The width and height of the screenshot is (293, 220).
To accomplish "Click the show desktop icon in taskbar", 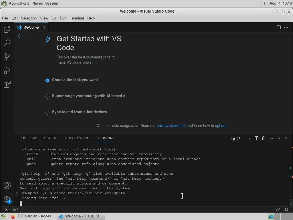I will pyautogui.click(x=3, y=217).
